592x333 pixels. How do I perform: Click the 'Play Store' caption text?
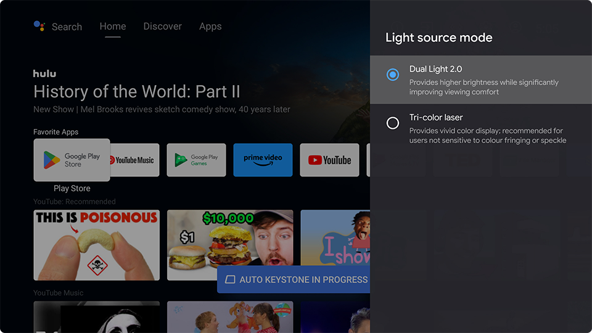coord(72,189)
